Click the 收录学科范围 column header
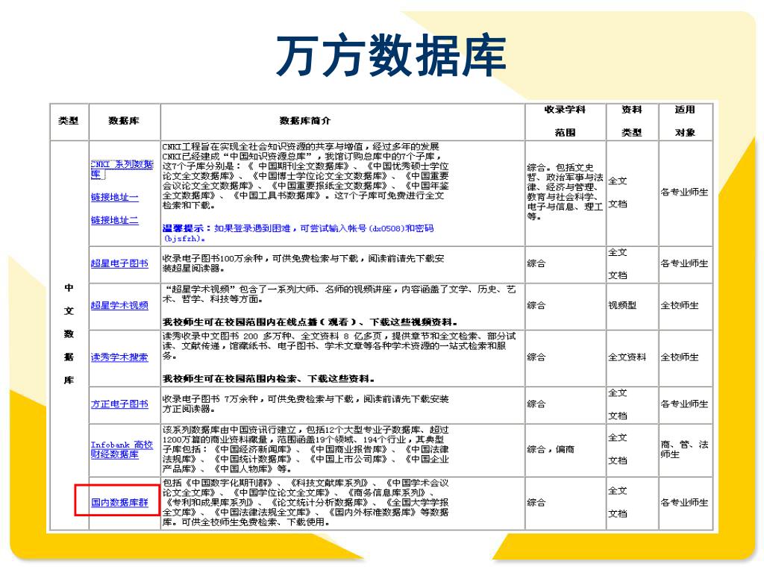The image size is (764, 573). pos(566,121)
